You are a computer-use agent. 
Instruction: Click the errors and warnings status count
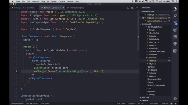[x=34, y=104]
